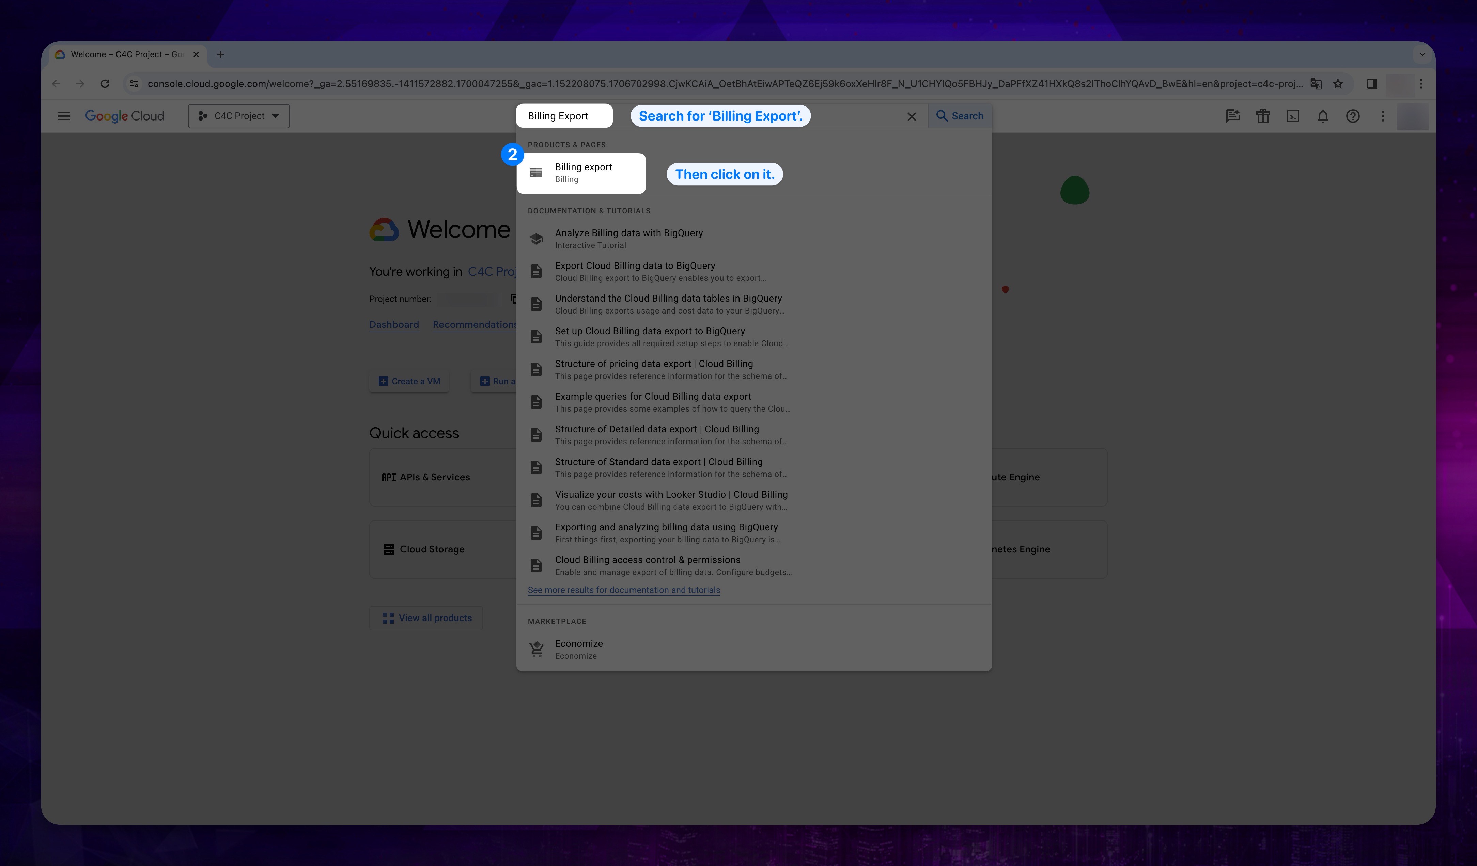
Task: Click document icon beside Cloud Billing access control
Action: [x=536, y=566]
